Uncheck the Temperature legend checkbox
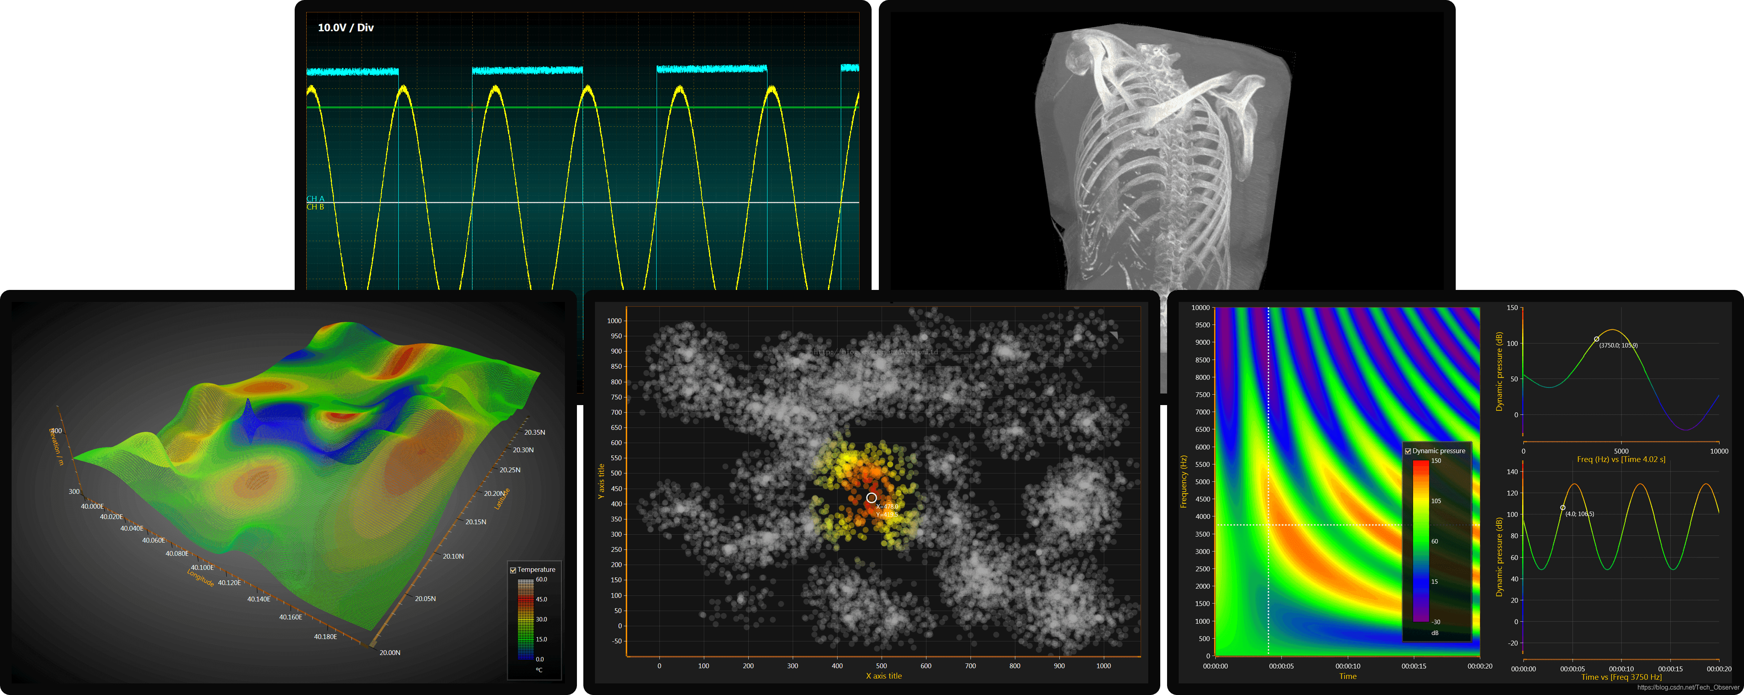 (x=513, y=570)
